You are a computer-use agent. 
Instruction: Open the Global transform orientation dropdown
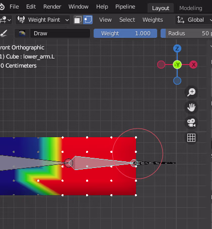194,20
